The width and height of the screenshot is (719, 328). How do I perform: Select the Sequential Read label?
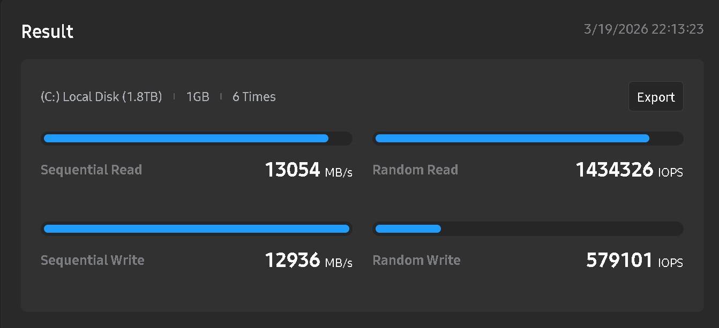[x=91, y=170]
